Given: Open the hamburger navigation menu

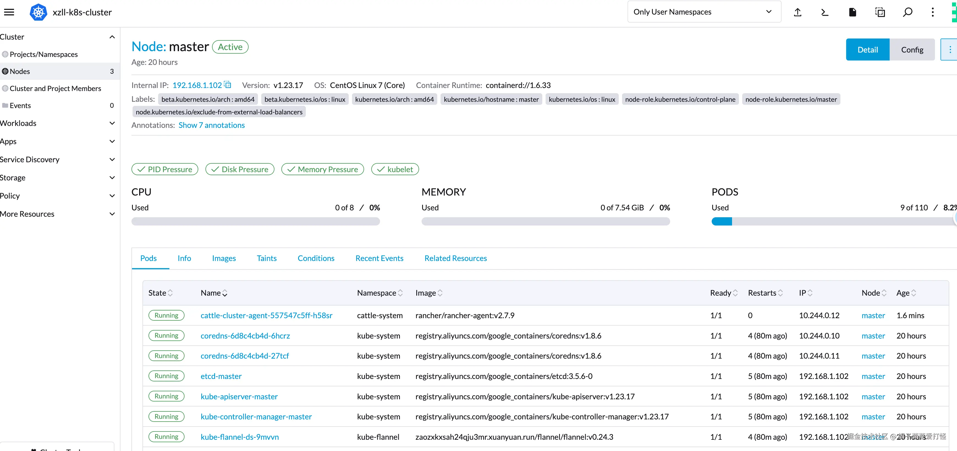Looking at the screenshot, I should point(9,12).
